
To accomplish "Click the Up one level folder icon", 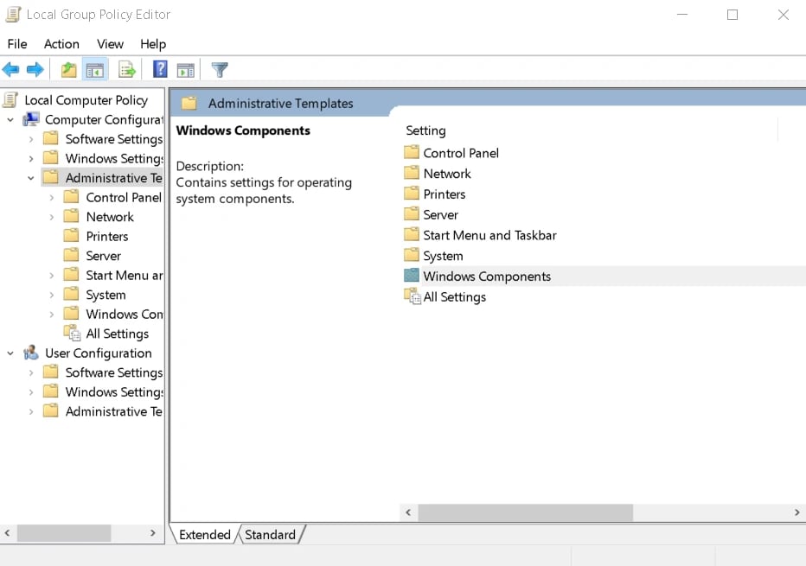I will tap(69, 69).
